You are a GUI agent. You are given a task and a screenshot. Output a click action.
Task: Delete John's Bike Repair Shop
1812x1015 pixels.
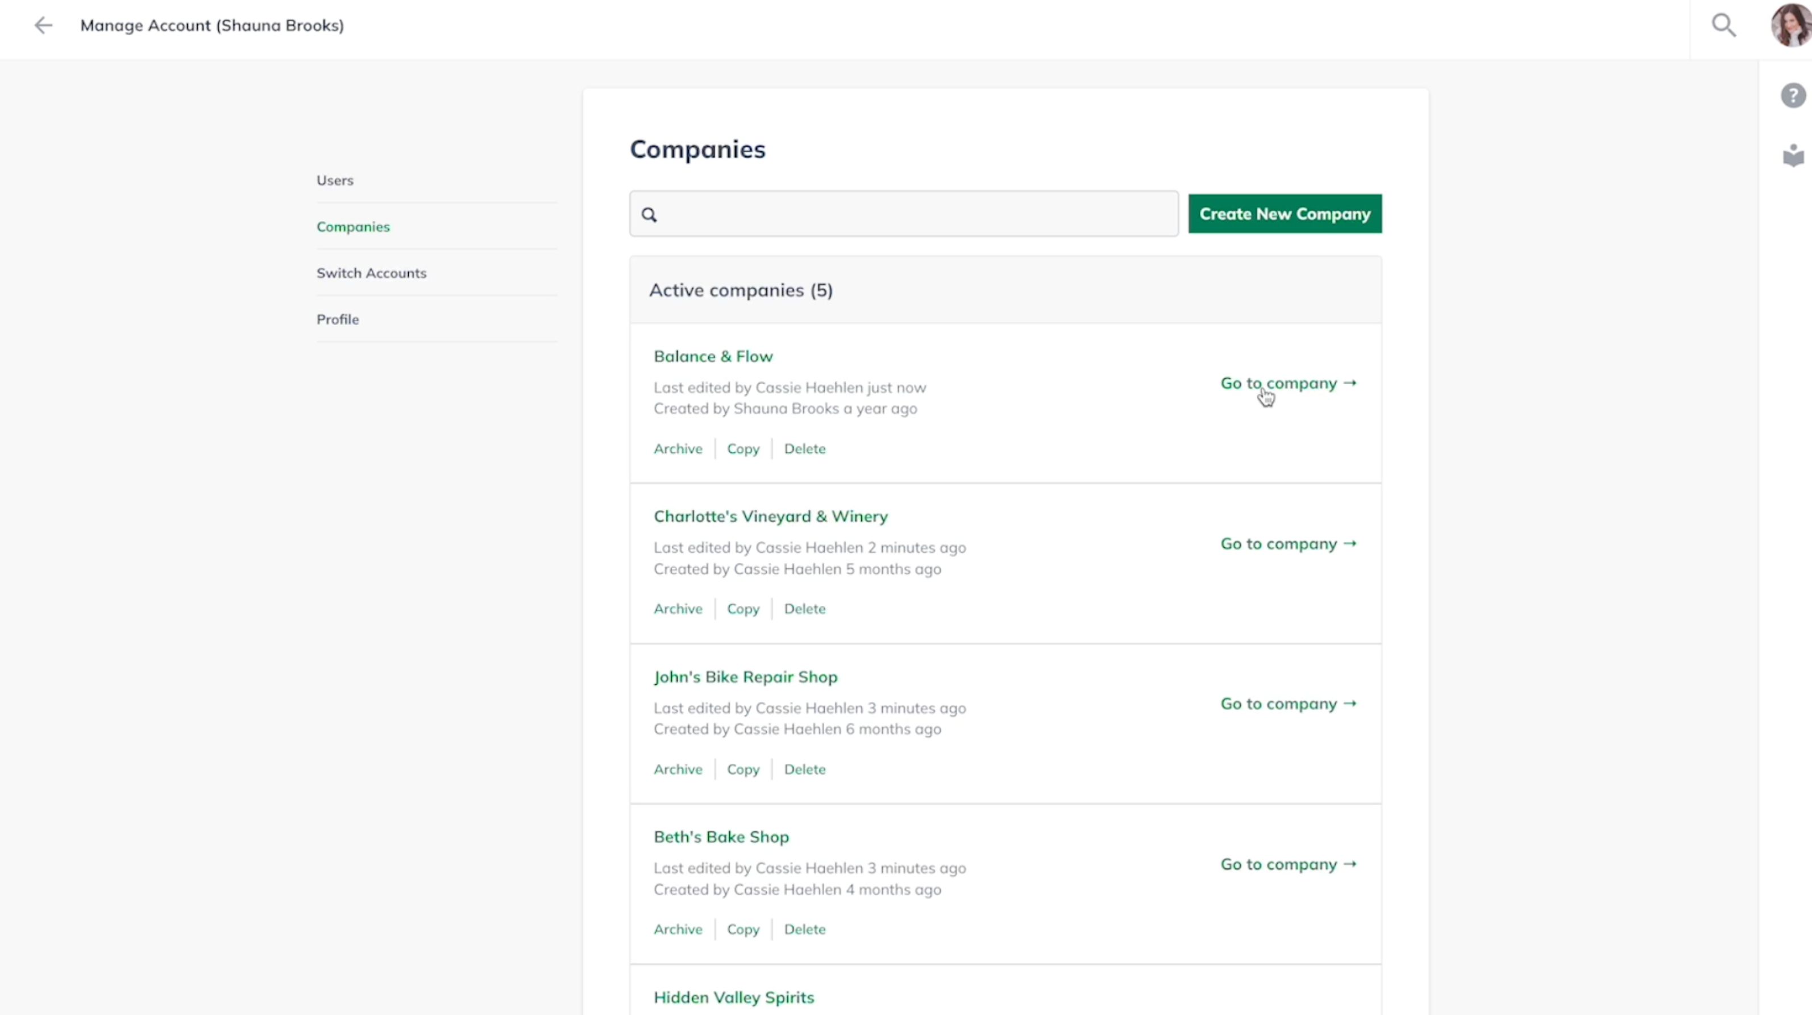tap(805, 769)
